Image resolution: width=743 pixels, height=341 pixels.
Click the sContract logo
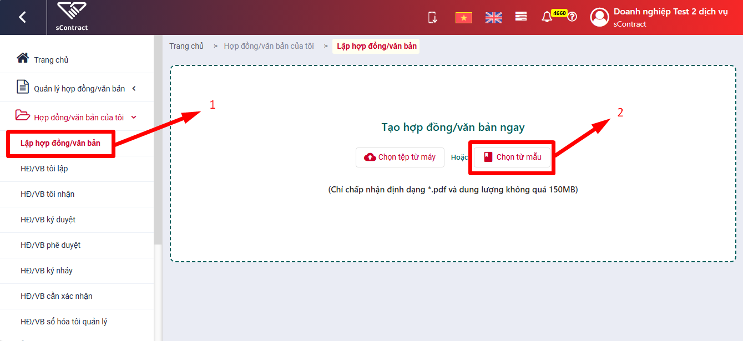72,17
